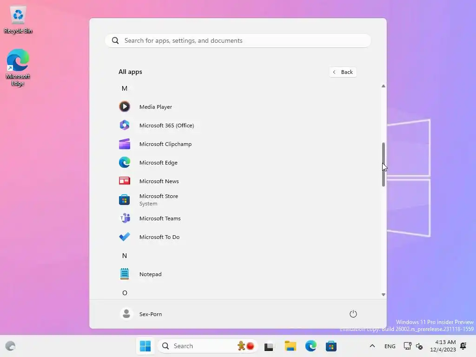Open Microsoft Store from the taskbar
Image resolution: width=476 pixels, height=357 pixels.
331,346
